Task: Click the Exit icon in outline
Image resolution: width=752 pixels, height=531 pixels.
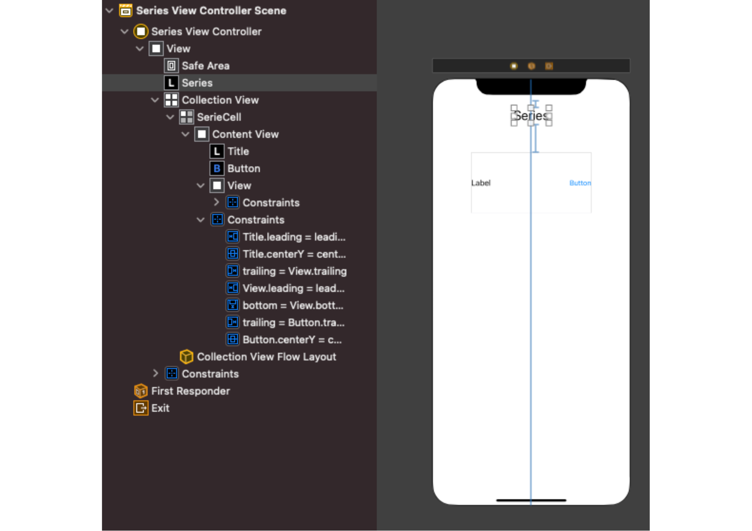Action: coord(141,408)
